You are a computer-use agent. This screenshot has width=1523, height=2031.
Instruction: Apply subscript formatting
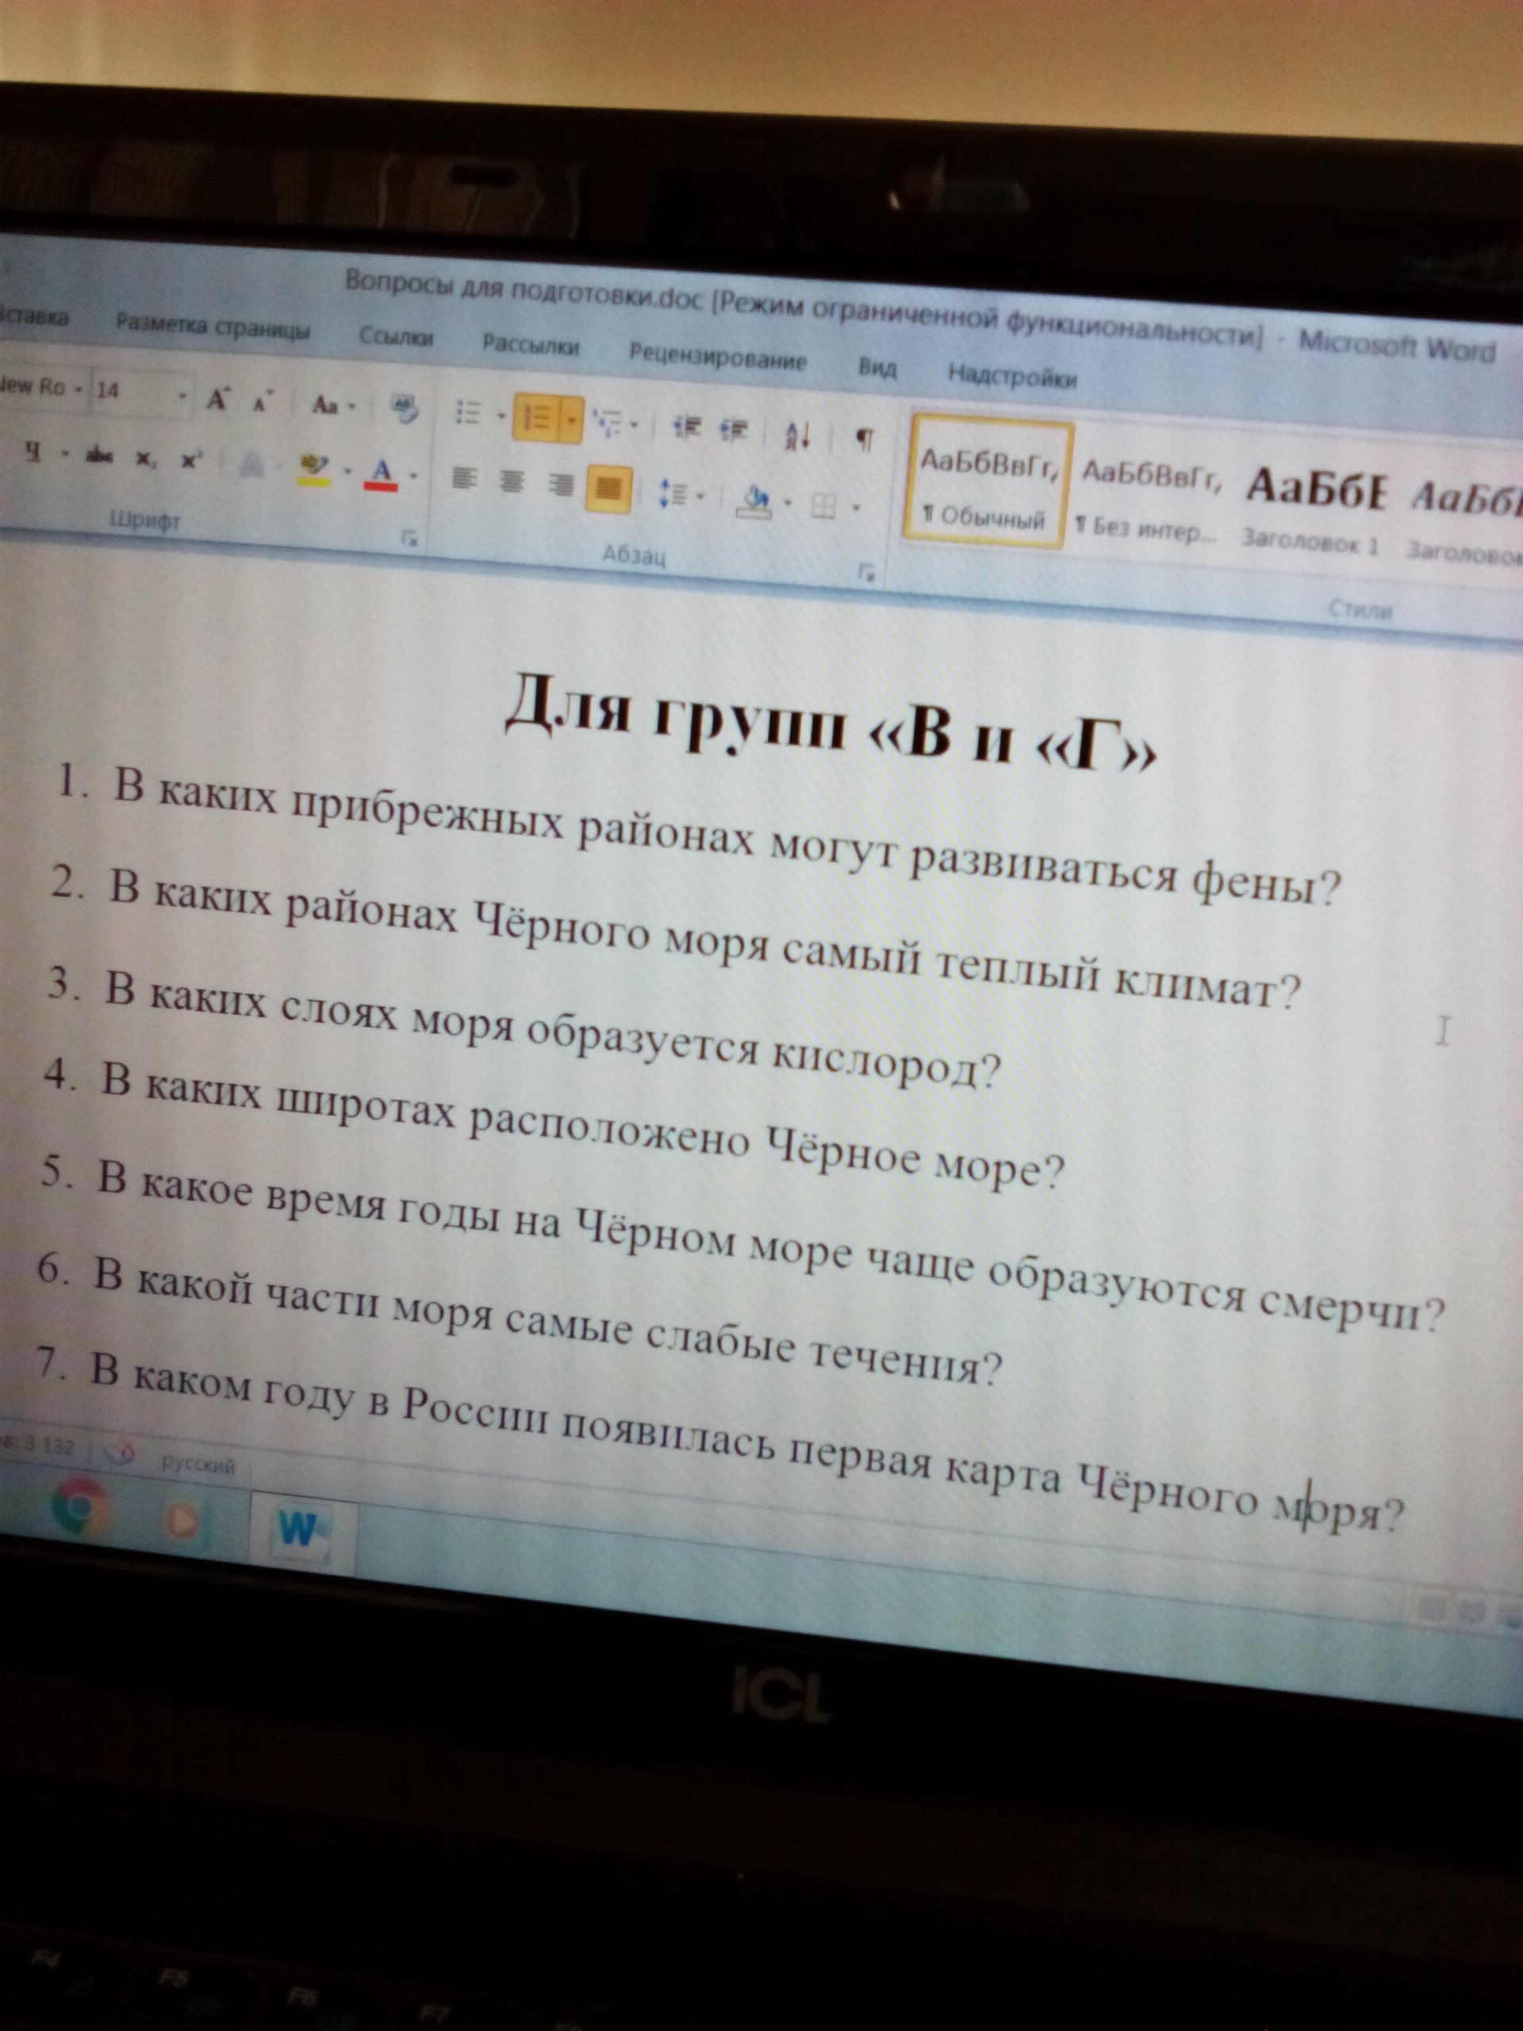146,459
